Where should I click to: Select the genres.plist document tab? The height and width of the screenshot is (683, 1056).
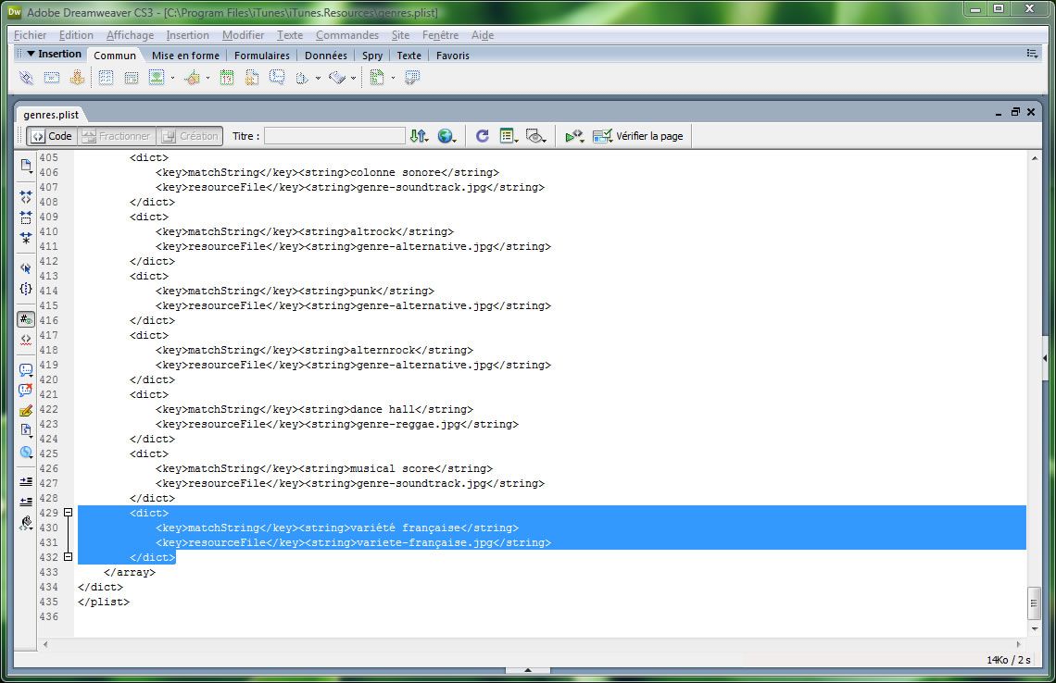tap(51, 115)
